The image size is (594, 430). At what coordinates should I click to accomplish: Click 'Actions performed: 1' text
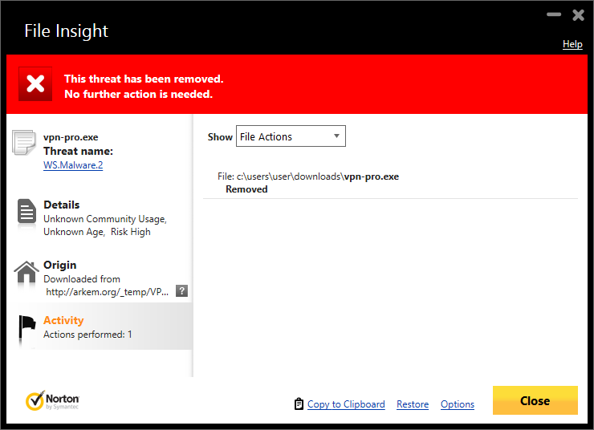(x=87, y=335)
